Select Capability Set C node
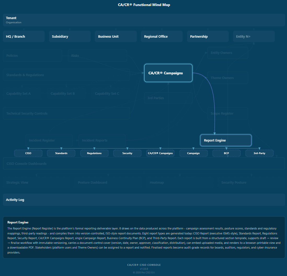Screen dimensions: 287x276 pos(111,94)
